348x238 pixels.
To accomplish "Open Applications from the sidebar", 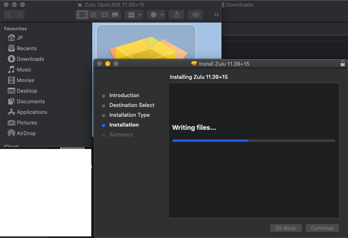I will pyautogui.click(x=32, y=112).
